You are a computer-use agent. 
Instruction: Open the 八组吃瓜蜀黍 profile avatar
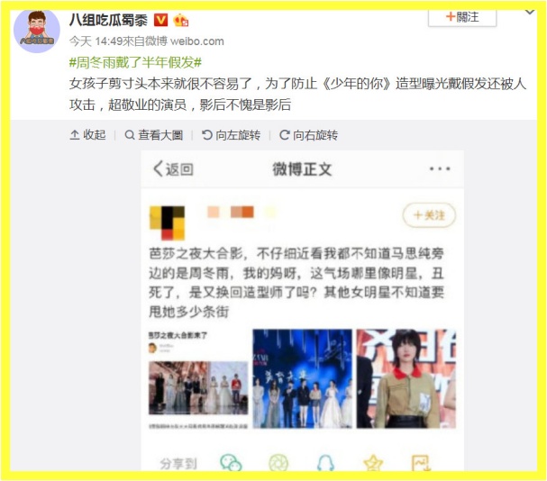point(37,31)
